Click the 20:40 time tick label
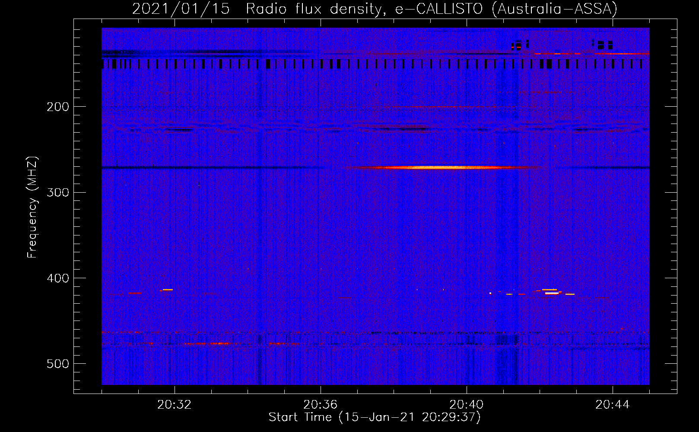The image size is (699, 432). click(467, 405)
